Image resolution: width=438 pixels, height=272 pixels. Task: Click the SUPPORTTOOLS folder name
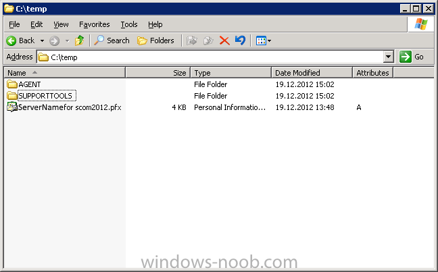45,96
